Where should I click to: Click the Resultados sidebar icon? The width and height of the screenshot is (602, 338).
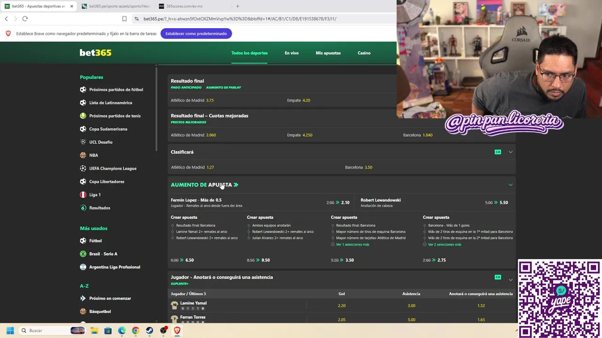83,208
